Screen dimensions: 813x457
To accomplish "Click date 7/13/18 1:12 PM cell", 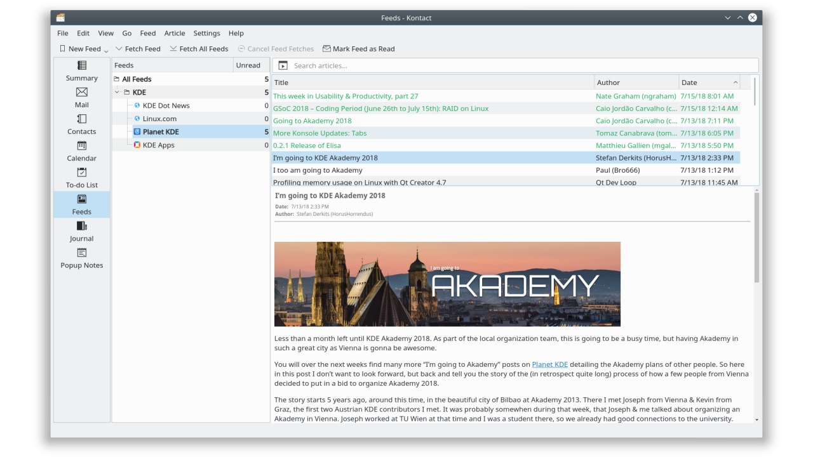I will (x=706, y=170).
